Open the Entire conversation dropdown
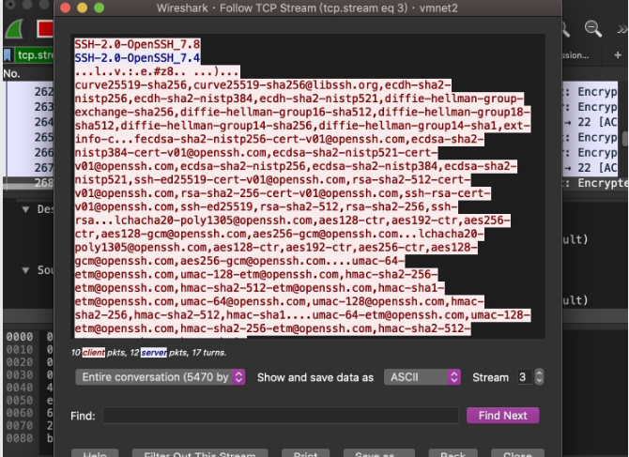The width and height of the screenshot is (629, 457). [160, 377]
